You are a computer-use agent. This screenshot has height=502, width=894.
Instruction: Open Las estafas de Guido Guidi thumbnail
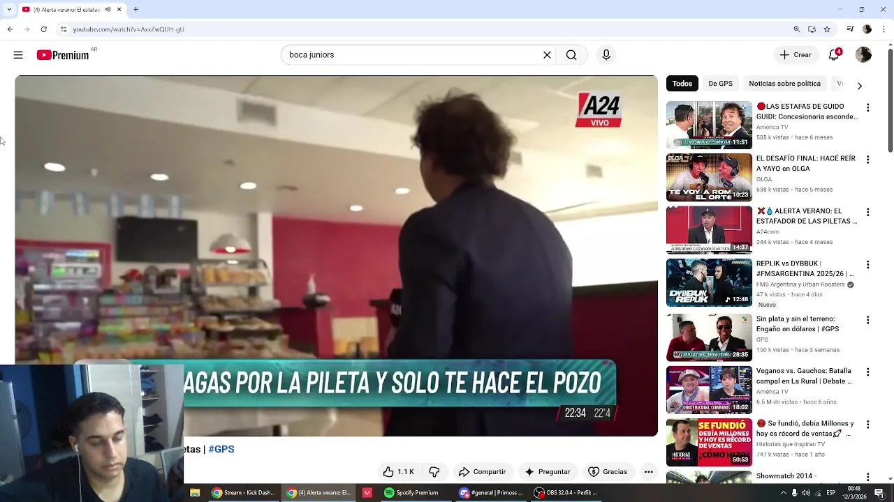[x=709, y=125]
